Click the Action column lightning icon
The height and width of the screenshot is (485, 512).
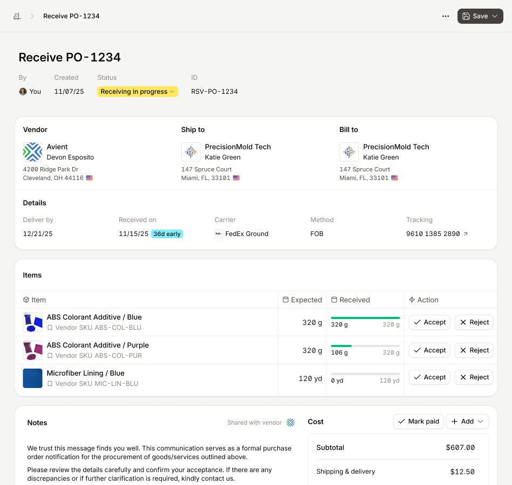(412, 300)
